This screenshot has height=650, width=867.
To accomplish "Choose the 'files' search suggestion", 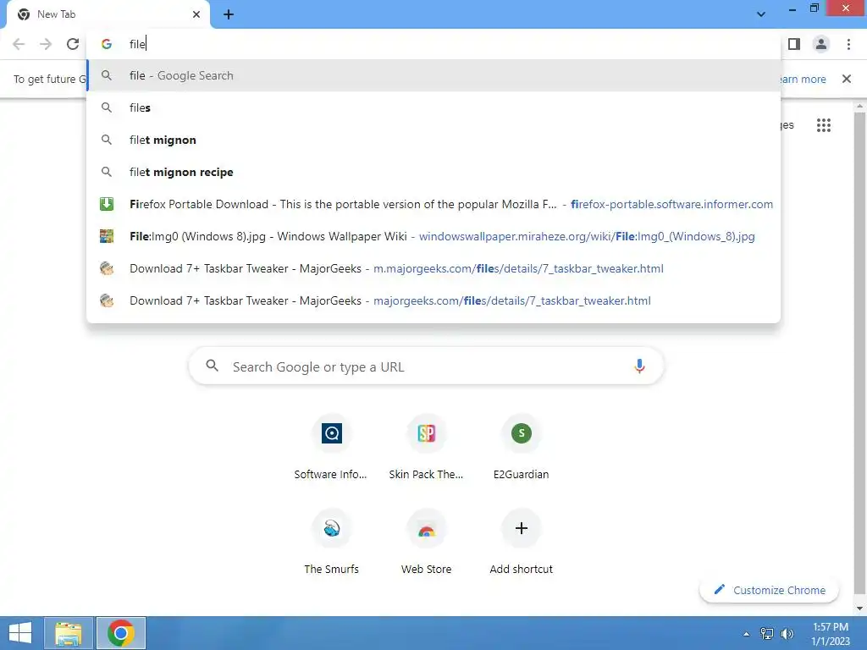I will [433, 107].
